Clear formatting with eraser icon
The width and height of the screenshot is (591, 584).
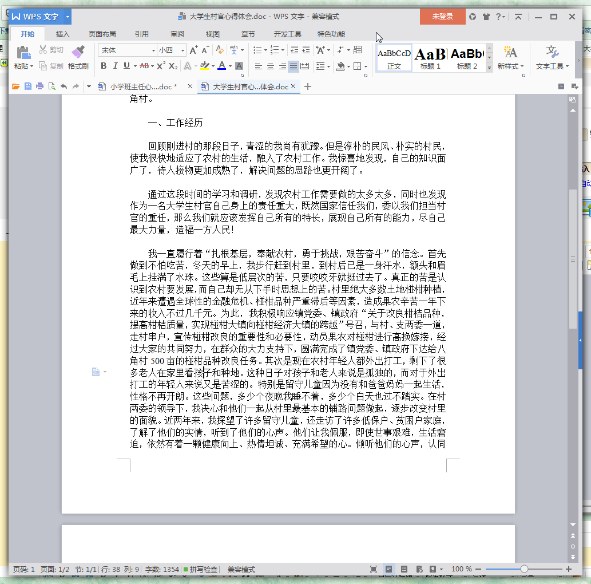(x=219, y=50)
